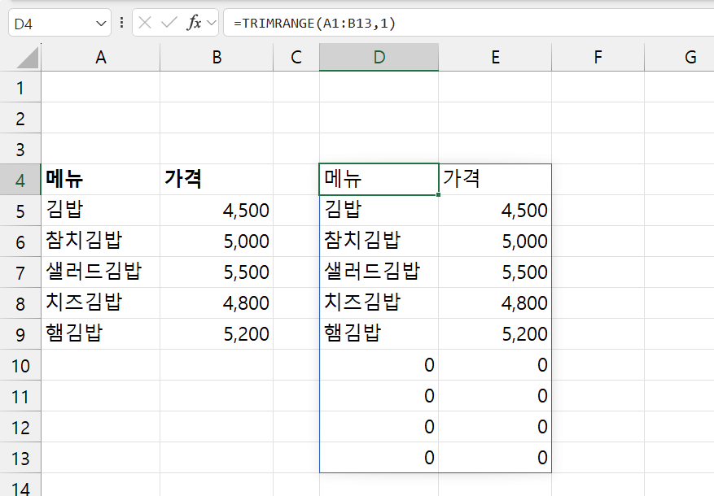714x496 pixels.
Task: Open the Name Box dropdown arrow
Action: pyautogui.click(x=101, y=24)
